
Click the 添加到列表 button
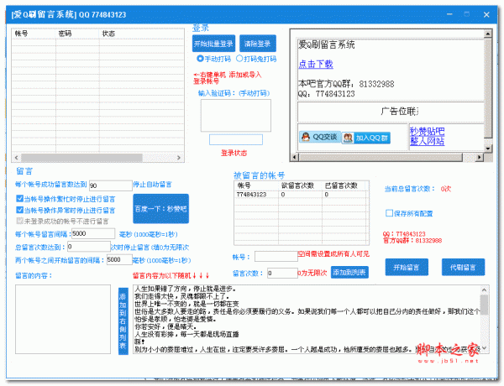(349, 273)
